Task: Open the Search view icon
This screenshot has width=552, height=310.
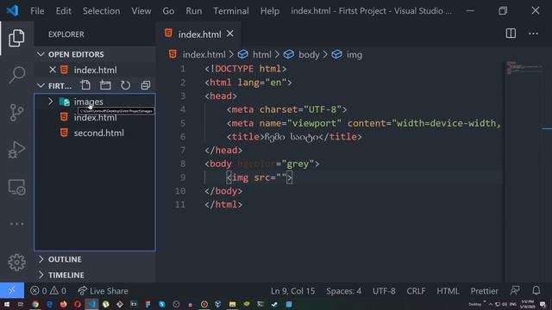Action: point(16,75)
